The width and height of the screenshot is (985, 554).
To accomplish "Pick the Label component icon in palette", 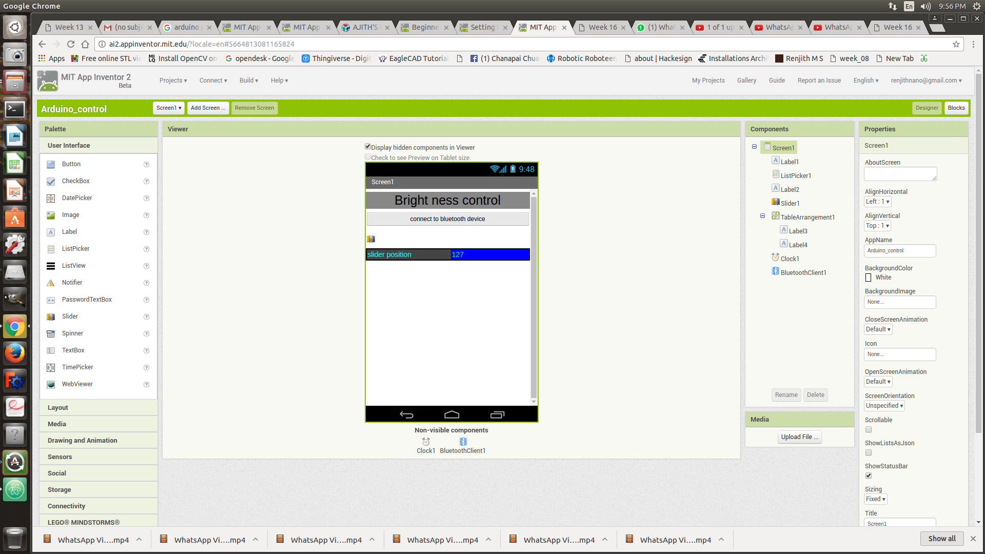I will [x=51, y=232].
